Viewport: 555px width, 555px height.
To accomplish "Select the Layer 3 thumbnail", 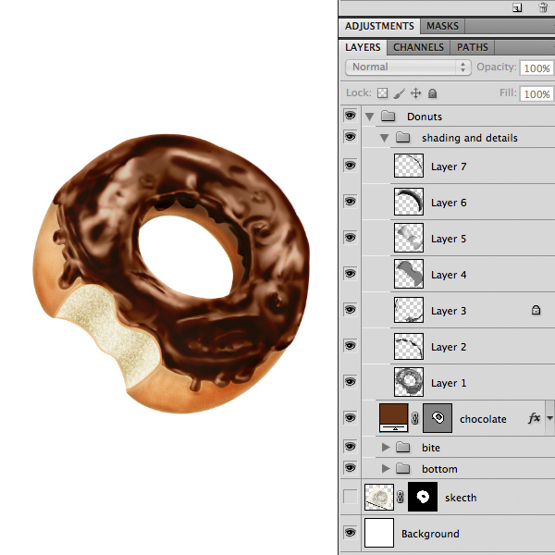I will pyautogui.click(x=409, y=310).
